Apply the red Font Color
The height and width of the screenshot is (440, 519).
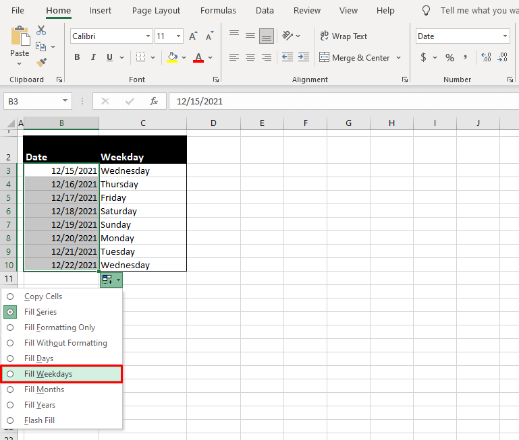pos(198,57)
